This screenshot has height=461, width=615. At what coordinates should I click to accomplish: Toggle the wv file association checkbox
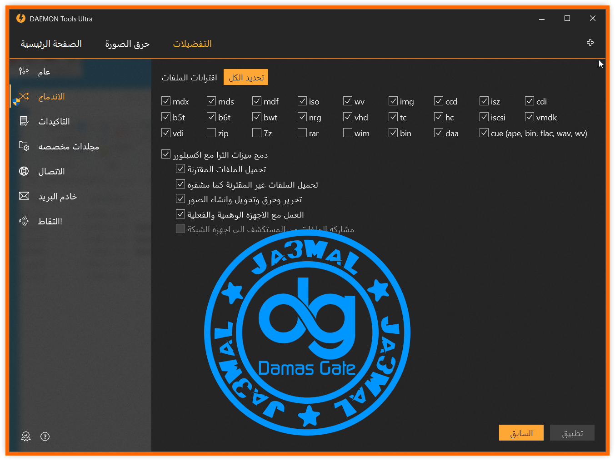(x=348, y=101)
